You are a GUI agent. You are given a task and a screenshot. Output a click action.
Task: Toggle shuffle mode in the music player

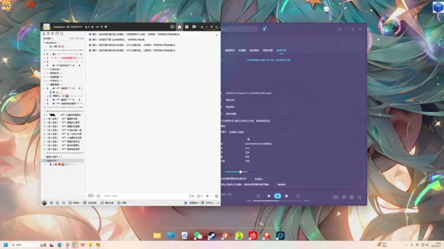[x=258, y=196]
